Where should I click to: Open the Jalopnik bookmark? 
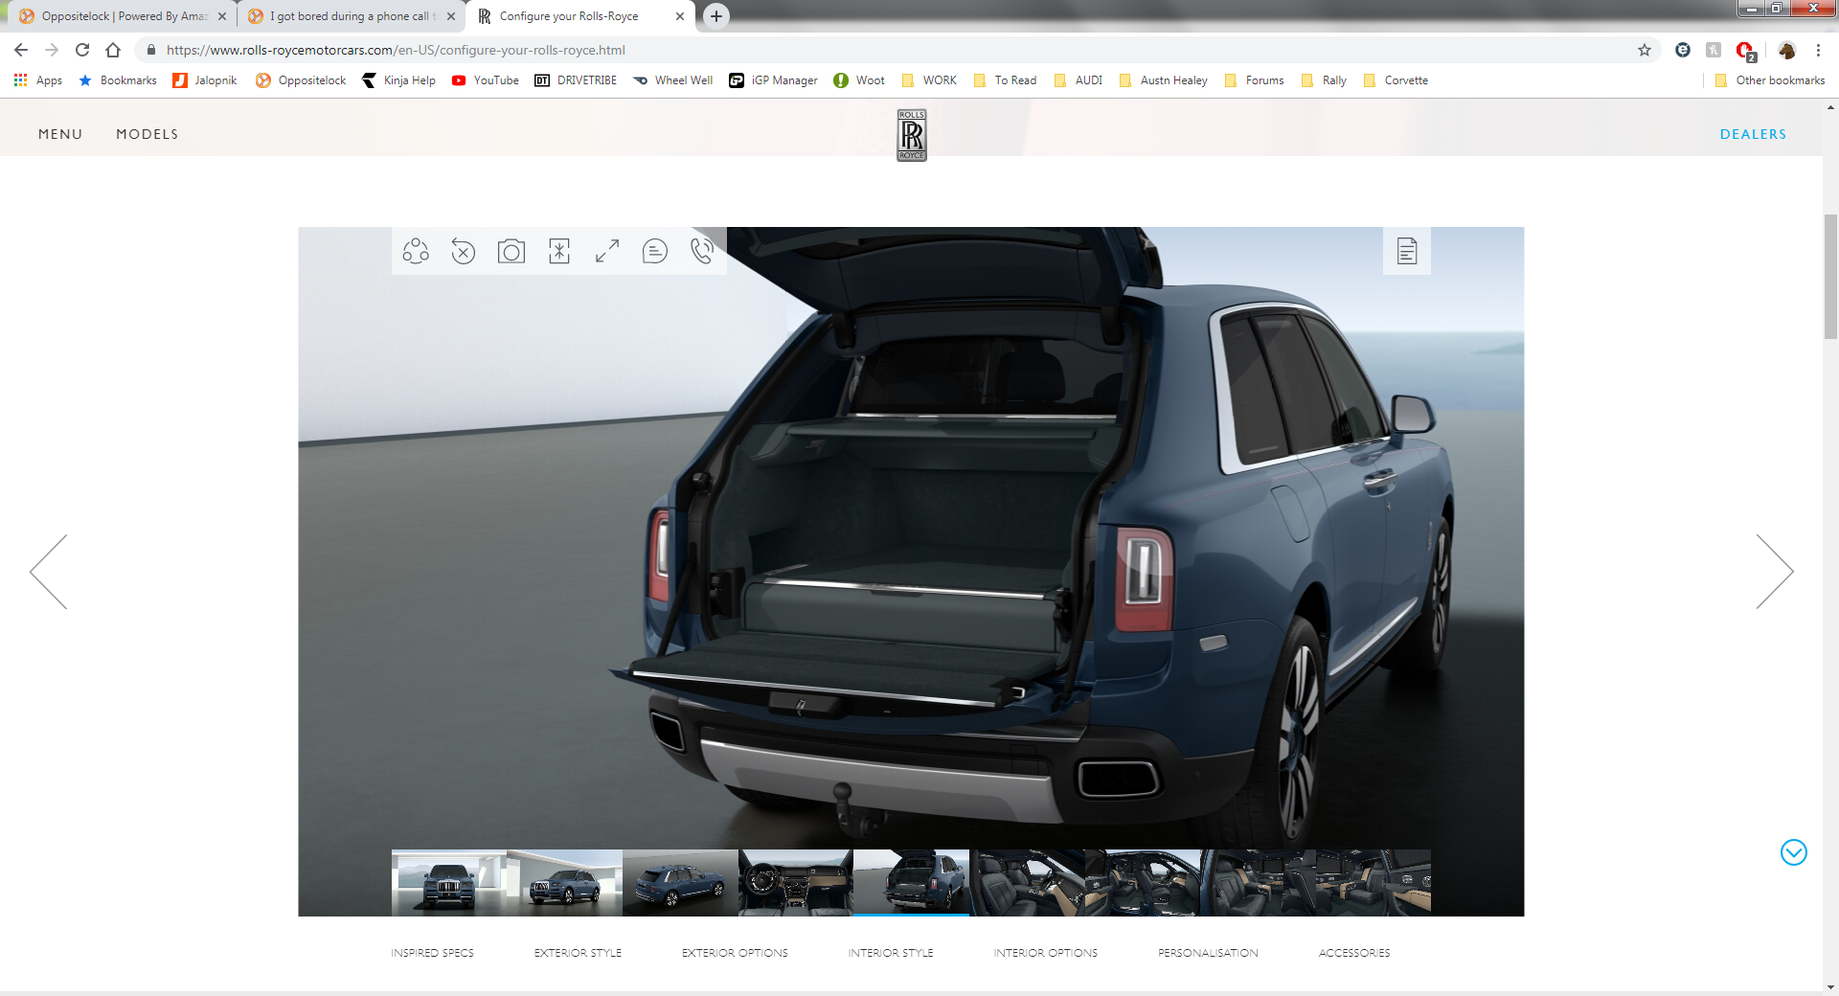[x=205, y=80]
